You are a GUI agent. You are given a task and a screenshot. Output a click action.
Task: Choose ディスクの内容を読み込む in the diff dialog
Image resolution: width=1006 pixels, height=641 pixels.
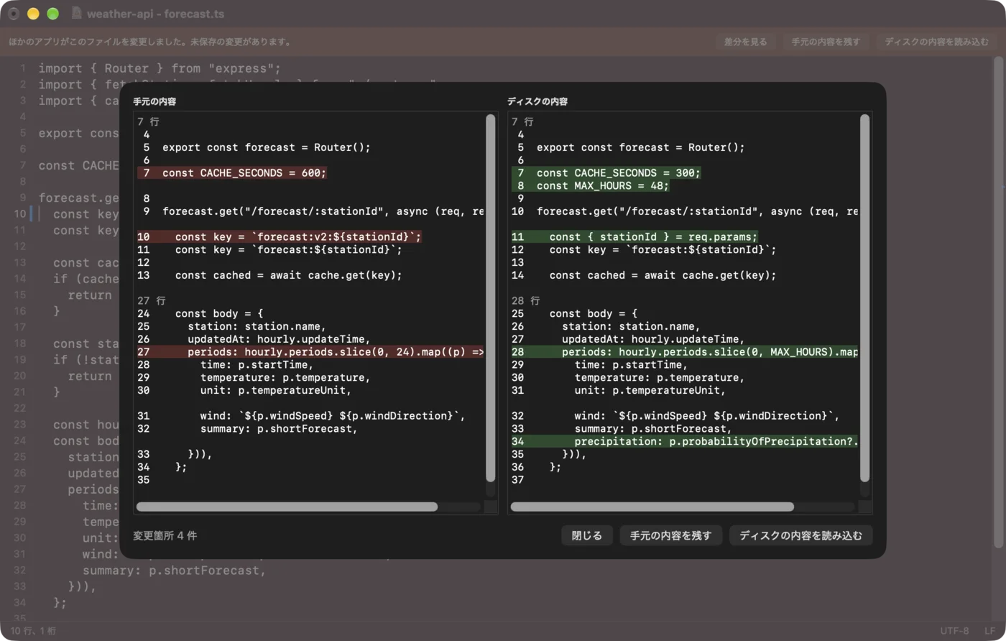pos(800,535)
